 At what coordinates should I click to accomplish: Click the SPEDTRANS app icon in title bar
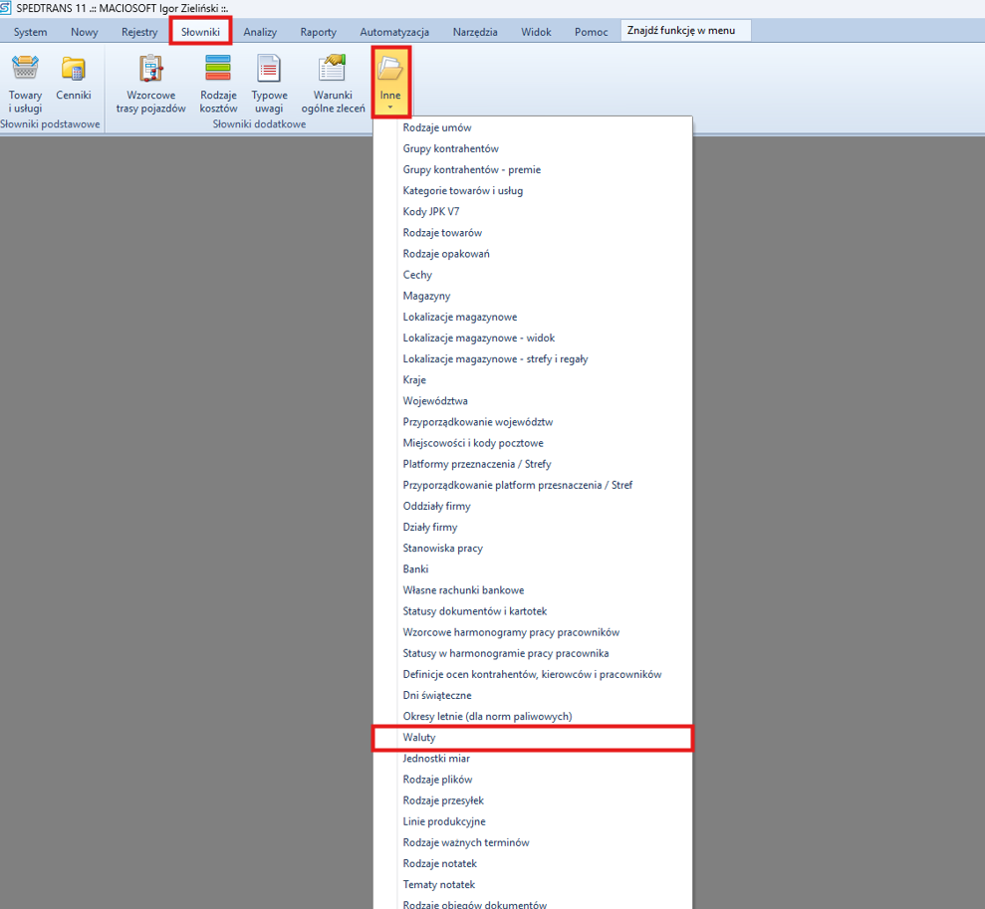[x=8, y=7]
